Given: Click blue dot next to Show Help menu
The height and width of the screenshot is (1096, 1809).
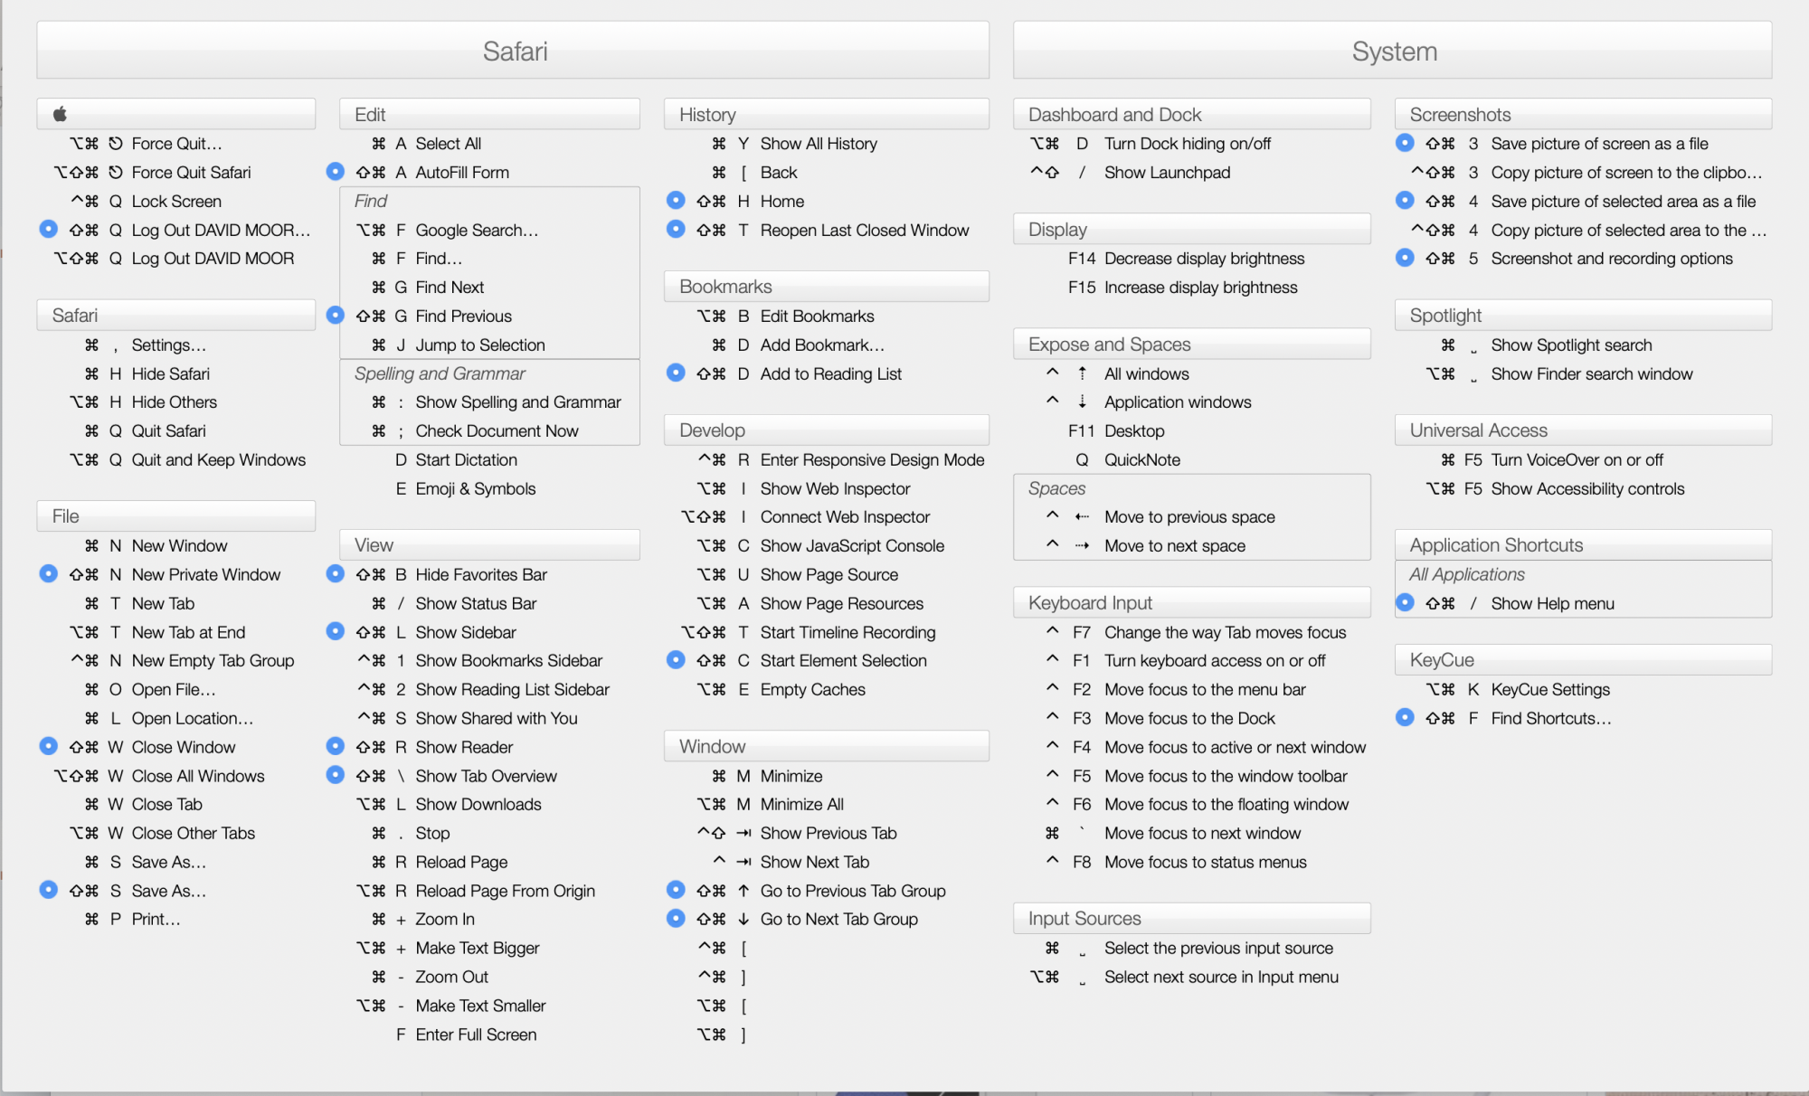Looking at the screenshot, I should tap(1405, 602).
